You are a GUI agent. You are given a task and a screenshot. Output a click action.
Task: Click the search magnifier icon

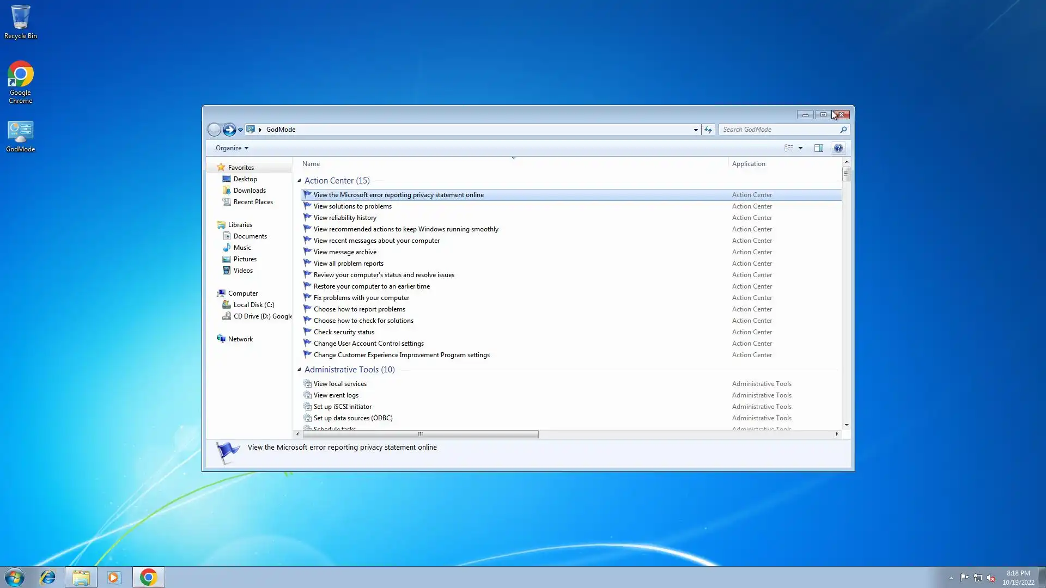point(843,130)
